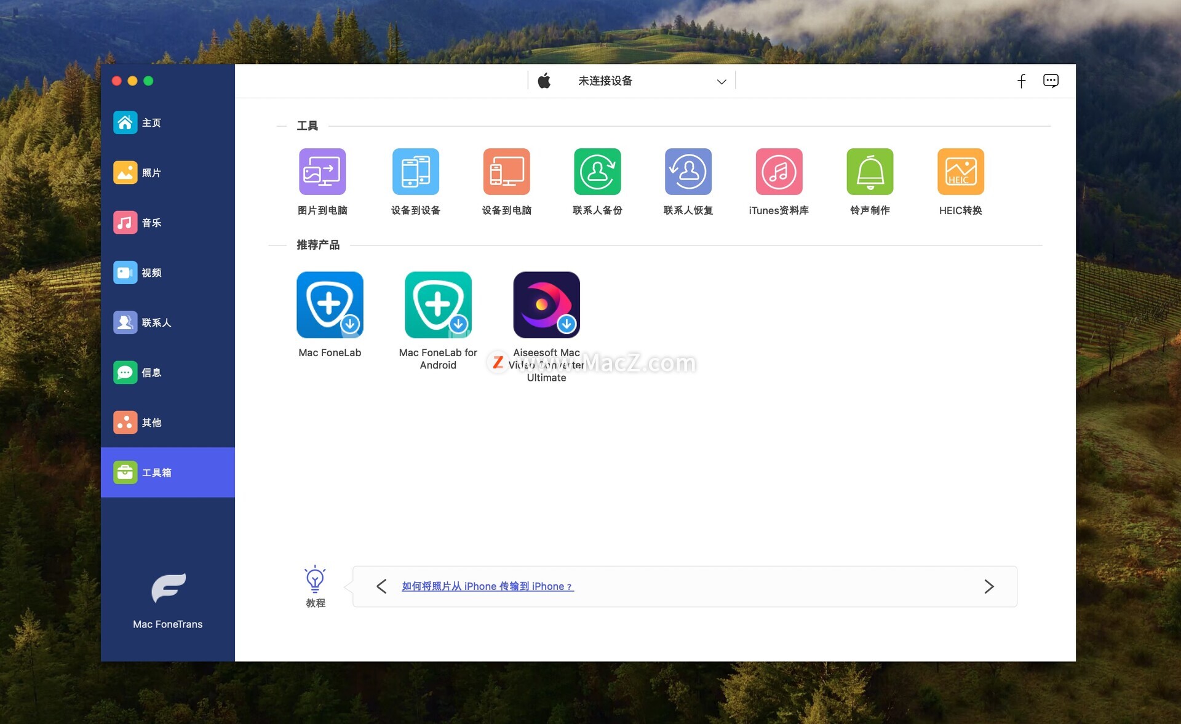The image size is (1181, 724).
Task: Open the feedback chat icon
Action: (x=1051, y=81)
